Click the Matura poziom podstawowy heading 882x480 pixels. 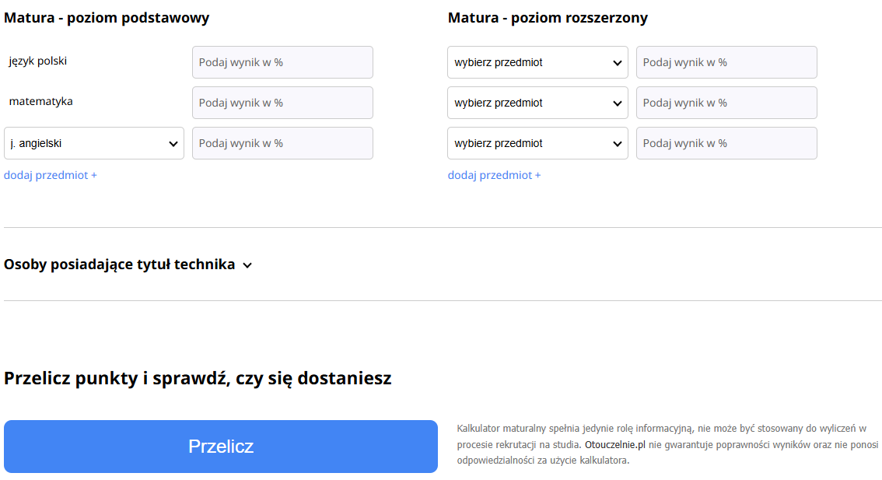coord(107,18)
